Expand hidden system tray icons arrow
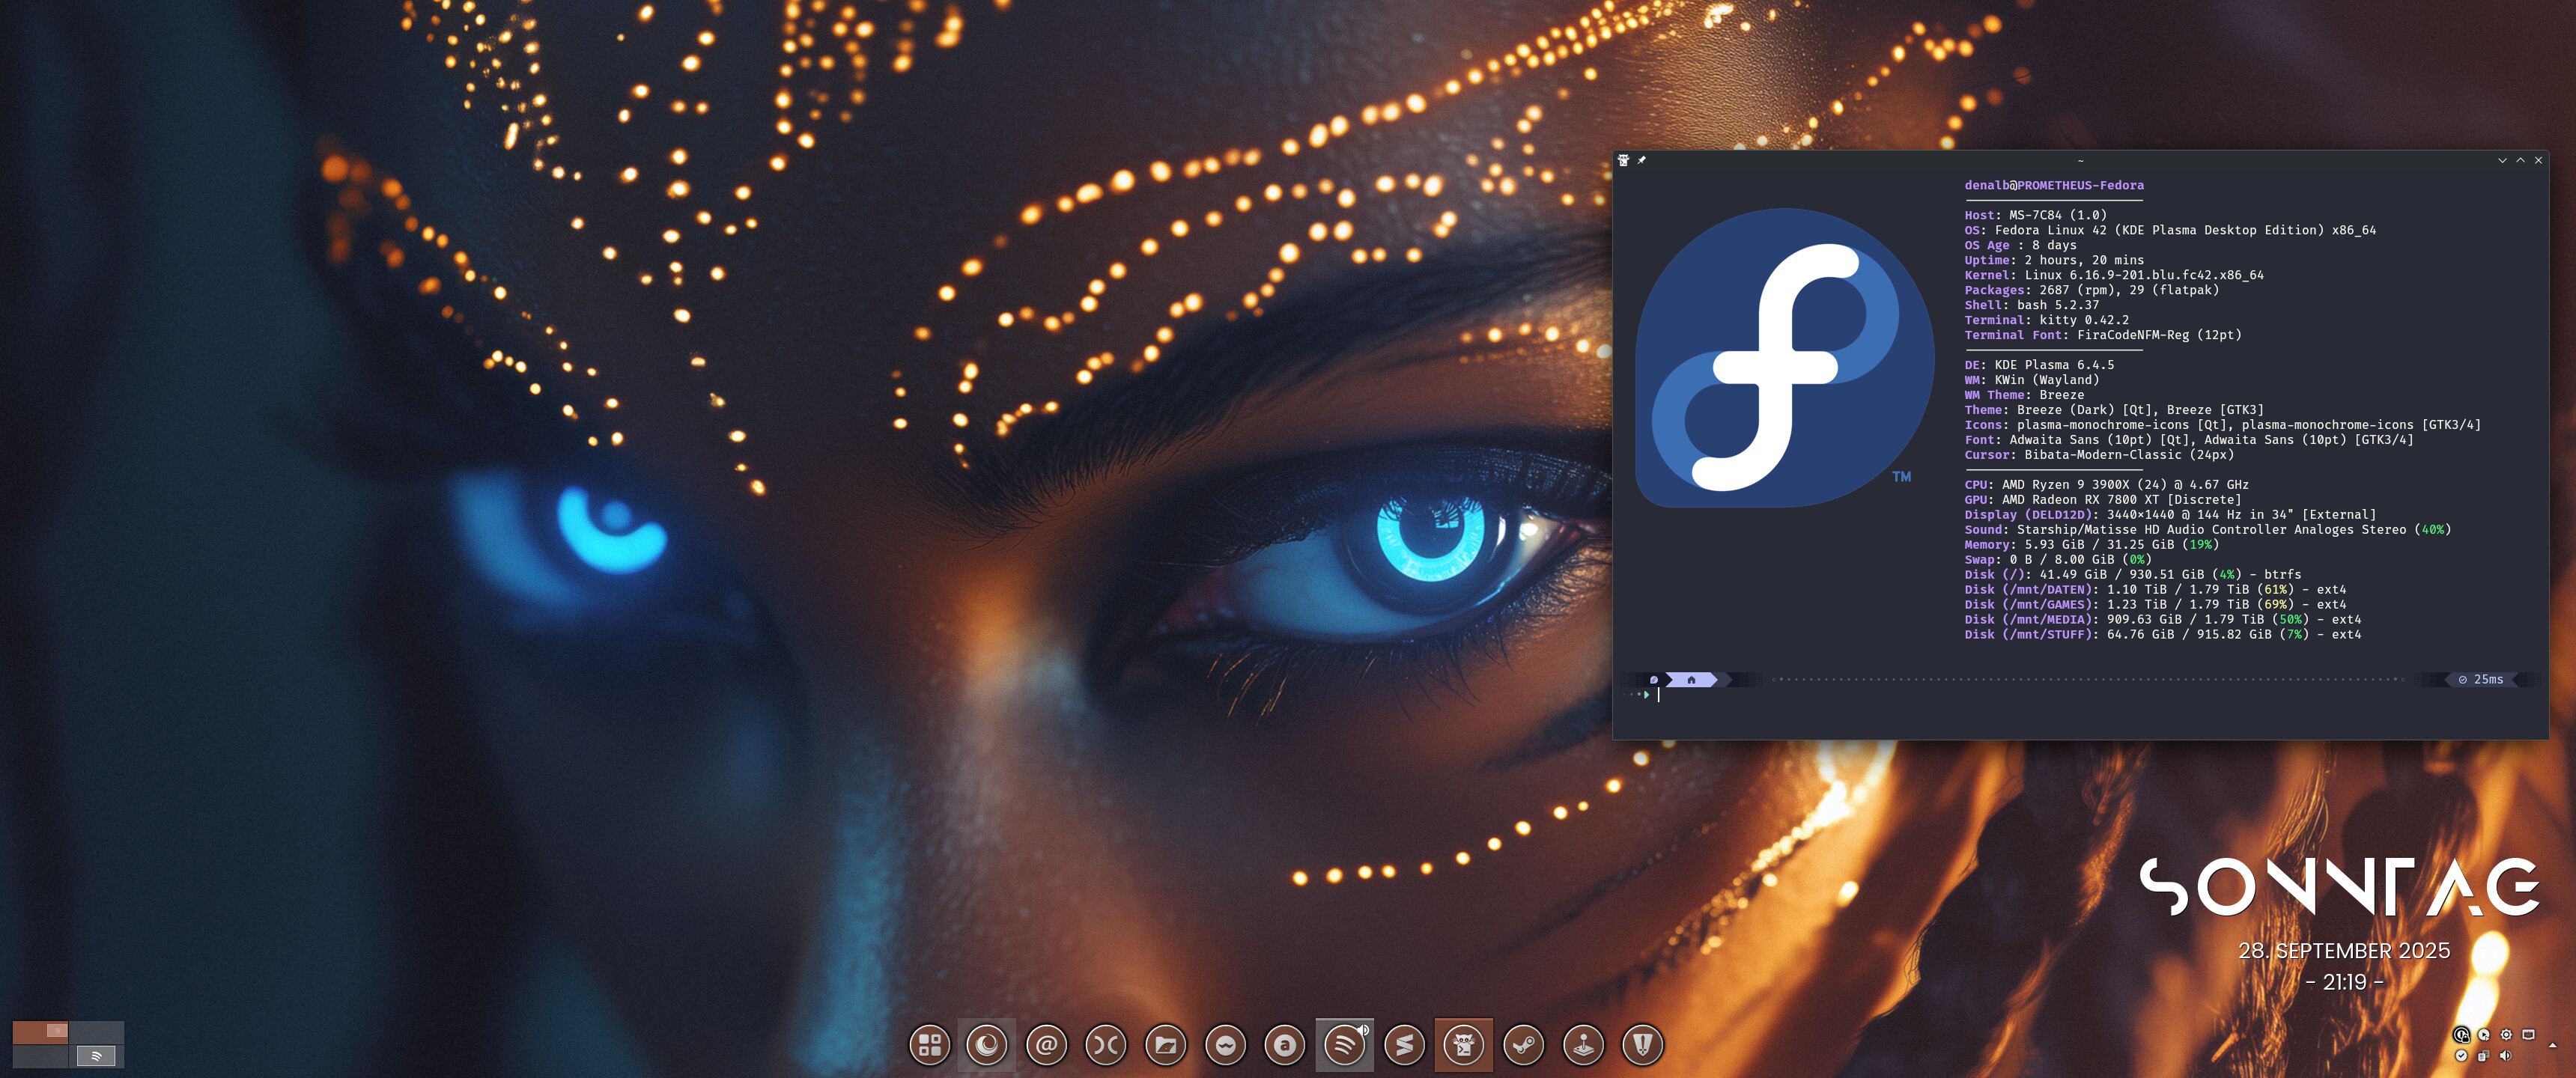Screen dimensions: 2576x1078 point(2552,1046)
